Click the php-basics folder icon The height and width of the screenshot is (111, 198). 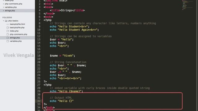pos(6,21)
